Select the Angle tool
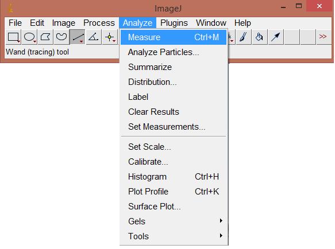 pyautogui.click(x=94, y=37)
